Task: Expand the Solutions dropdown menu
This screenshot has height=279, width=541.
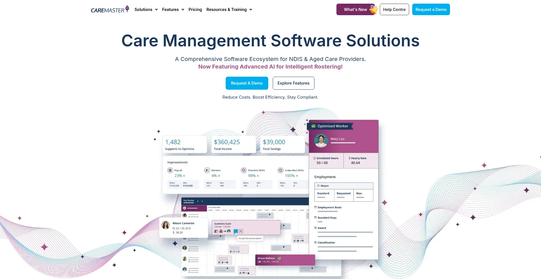Action: coord(146,10)
